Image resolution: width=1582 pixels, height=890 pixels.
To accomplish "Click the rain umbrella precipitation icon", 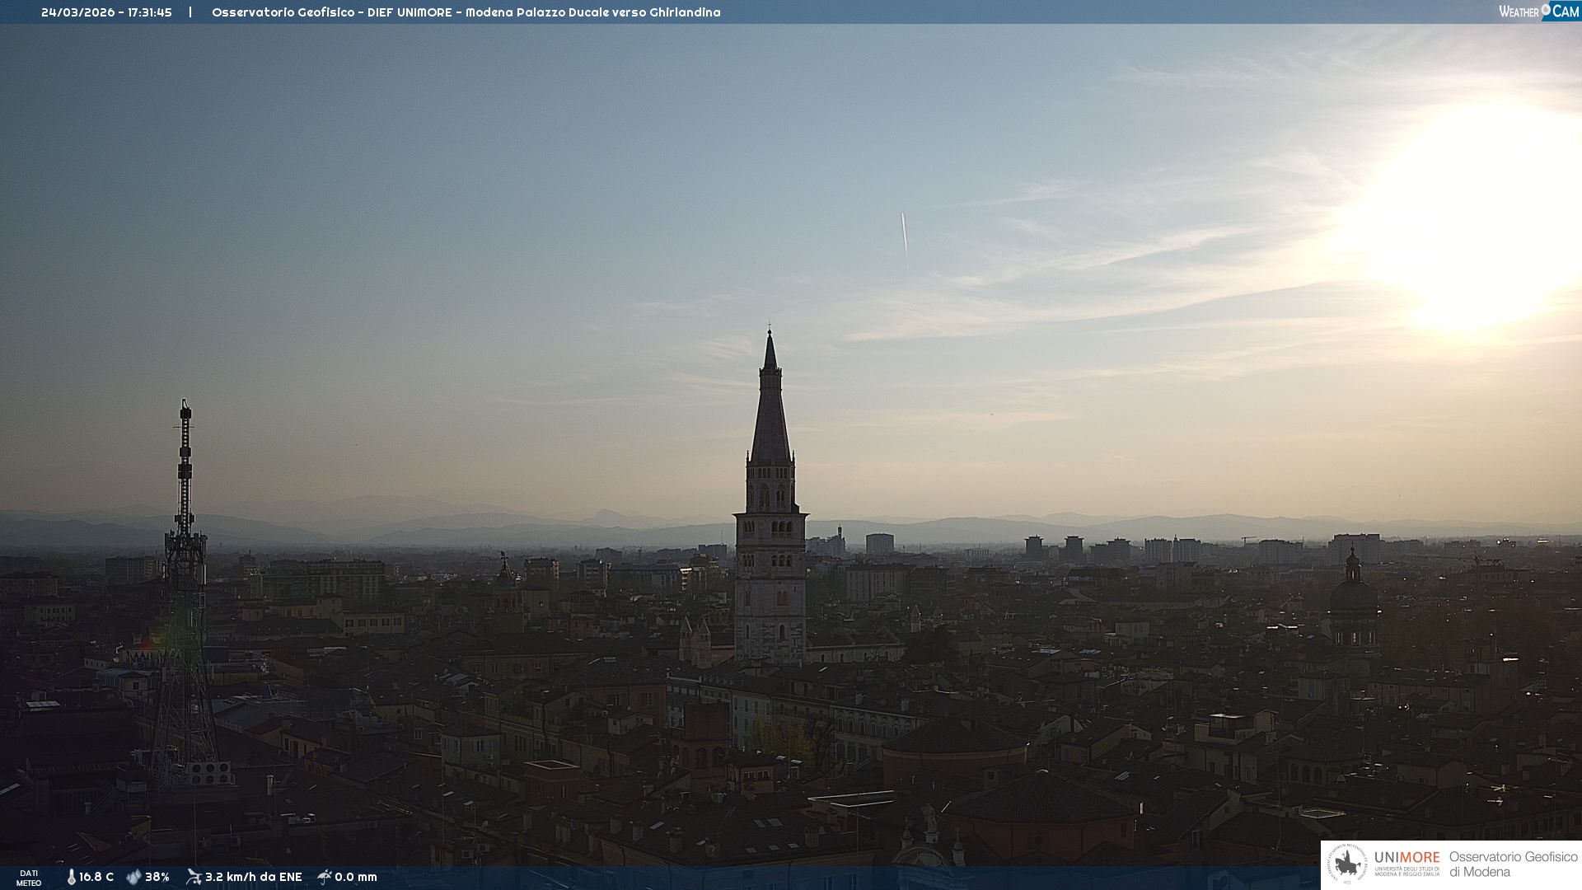I will click(324, 877).
